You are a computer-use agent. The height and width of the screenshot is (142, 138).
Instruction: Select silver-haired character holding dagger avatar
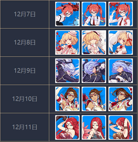[67, 71]
